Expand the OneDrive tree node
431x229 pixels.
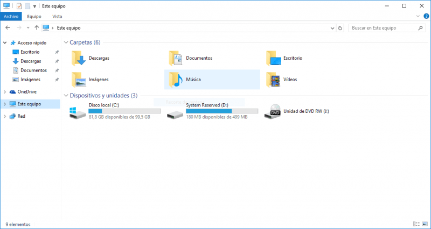pyautogui.click(x=5, y=92)
